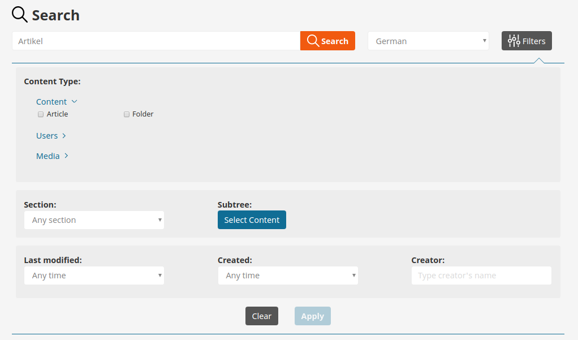Screen dimensions: 578x340
Task: Open the Created Any time dropdown
Action: pos(288,276)
